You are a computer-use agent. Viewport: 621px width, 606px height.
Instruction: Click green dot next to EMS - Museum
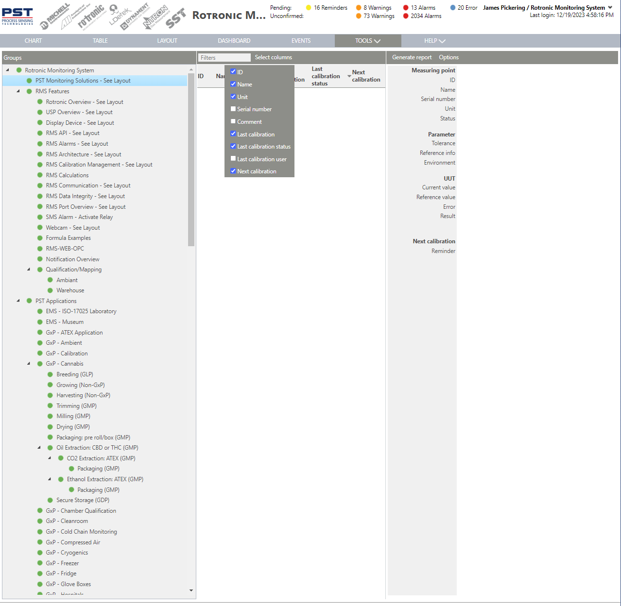[x=40, y=322]
